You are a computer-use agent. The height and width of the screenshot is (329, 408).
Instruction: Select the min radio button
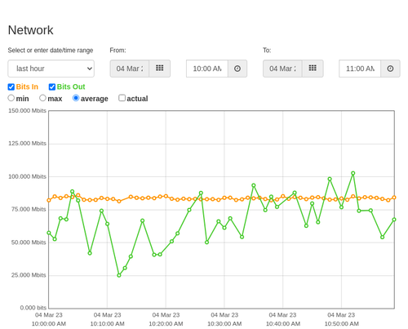click(11, 98)
